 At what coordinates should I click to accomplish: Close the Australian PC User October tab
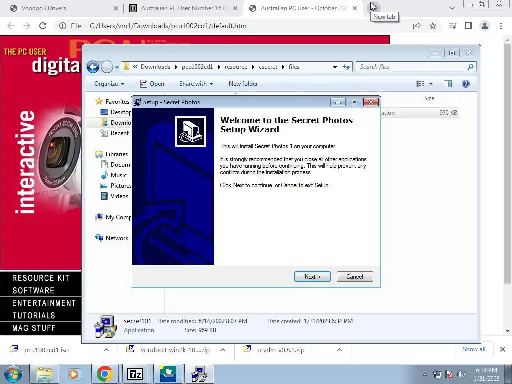pyautogui.click(x=355, y=8)
